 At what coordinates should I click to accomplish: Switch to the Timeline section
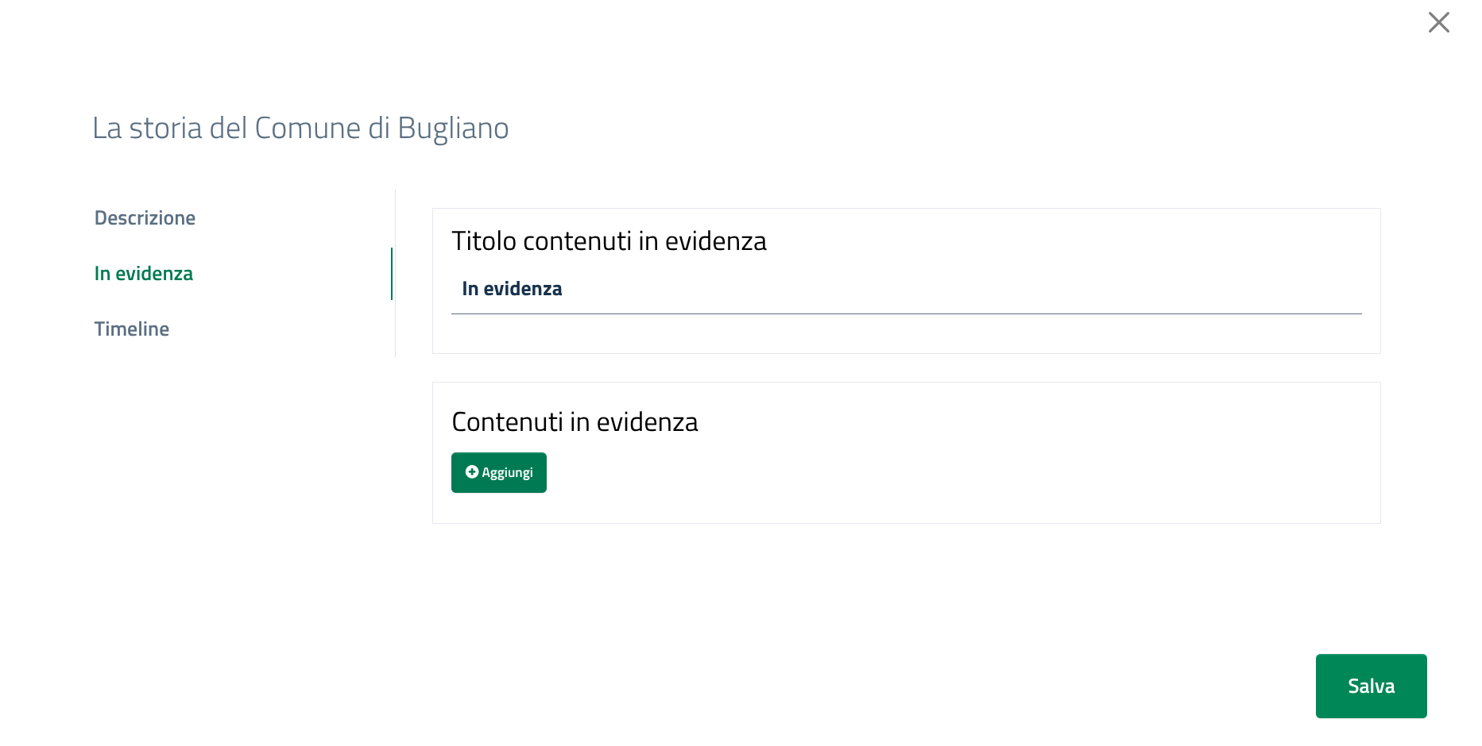tap(132, 329)
